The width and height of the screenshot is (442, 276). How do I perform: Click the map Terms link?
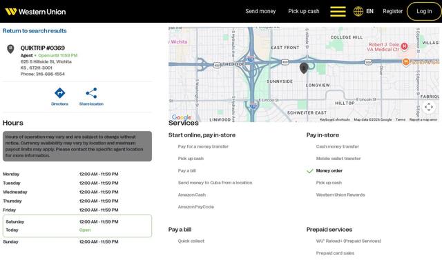401,119
